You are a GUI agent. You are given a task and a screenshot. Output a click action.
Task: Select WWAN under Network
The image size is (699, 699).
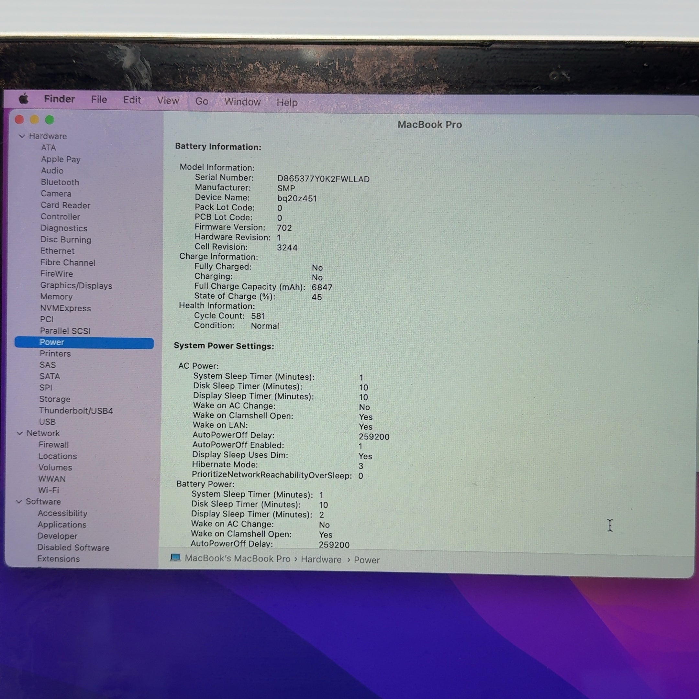[x=52, y=479]
